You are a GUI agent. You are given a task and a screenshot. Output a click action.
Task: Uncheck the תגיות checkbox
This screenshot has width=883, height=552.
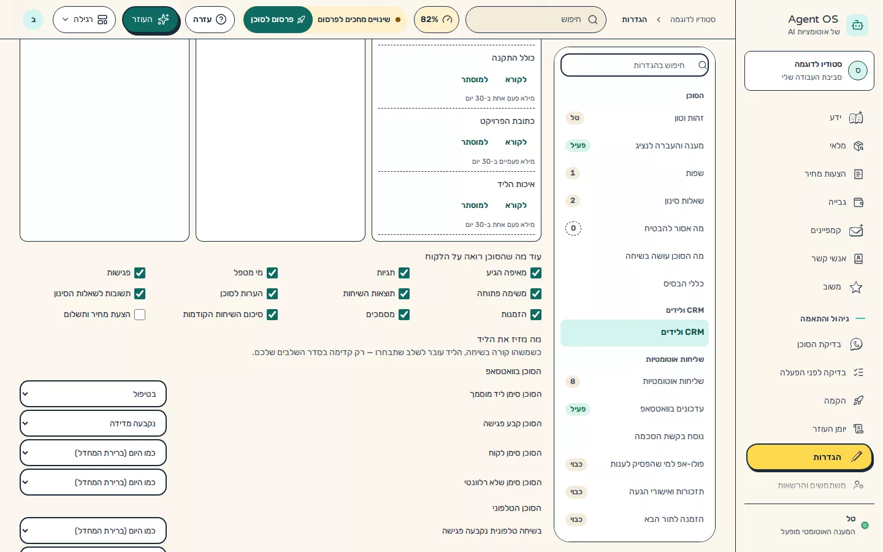(404, 273)
